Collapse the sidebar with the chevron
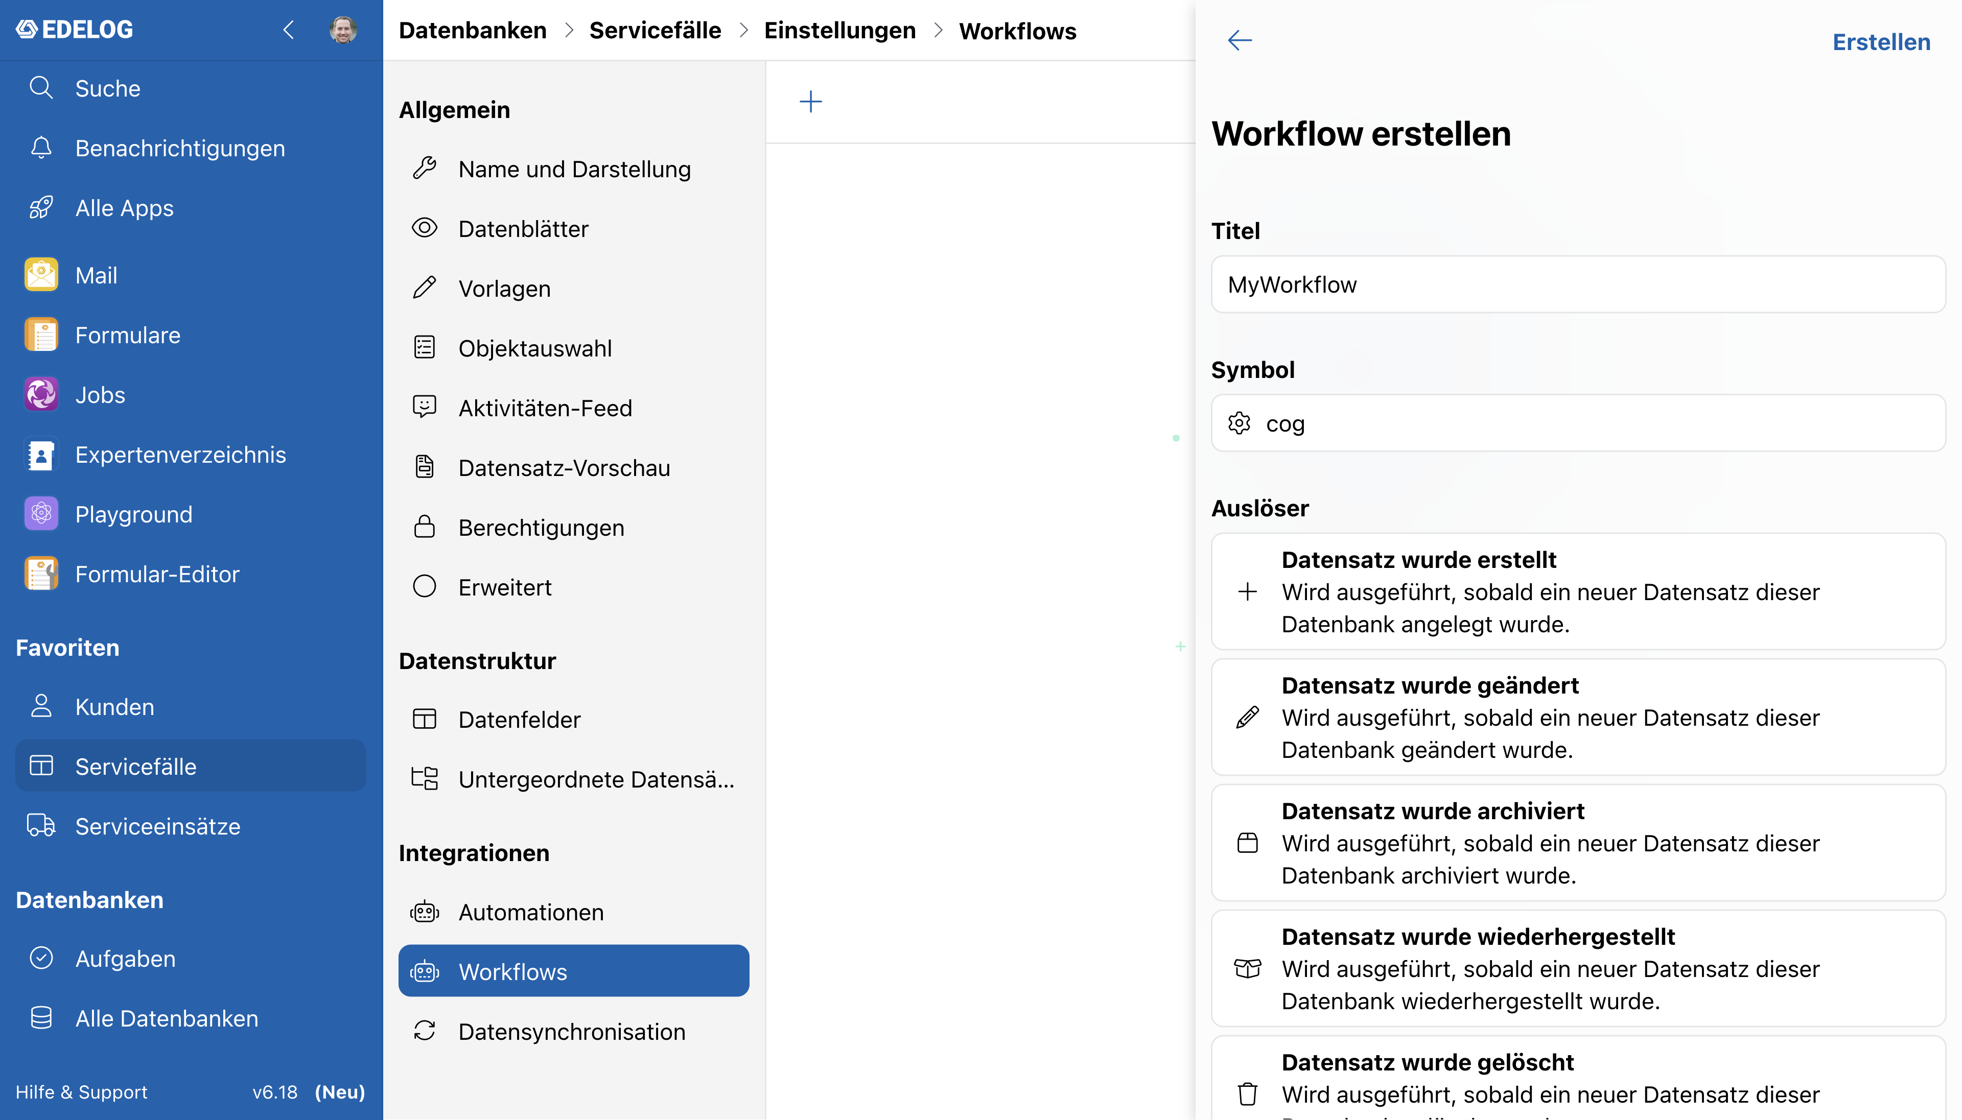1962x1120 pixels. pyautogui.click(x=289, y=30)
